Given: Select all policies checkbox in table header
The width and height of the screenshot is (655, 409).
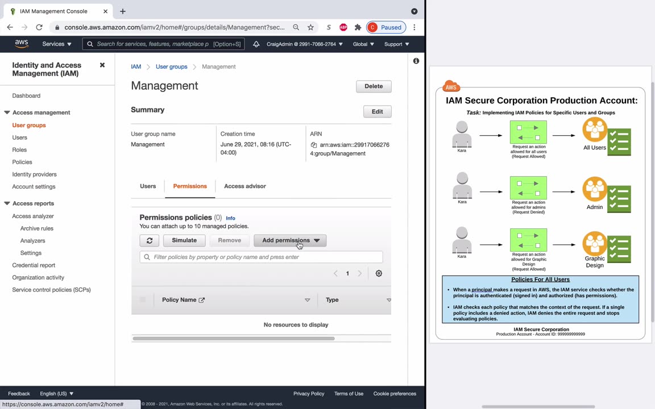Looking at the screenshot, I should (x=143, y=300).
